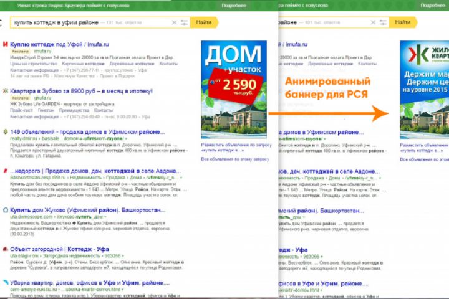Click the favicon beside '149 объявлений' result
The width and height of the screenshot is (449, 299).
pos(5,131)
